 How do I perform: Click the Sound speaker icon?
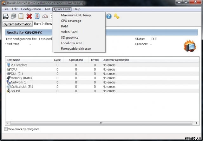click(9, 91)
